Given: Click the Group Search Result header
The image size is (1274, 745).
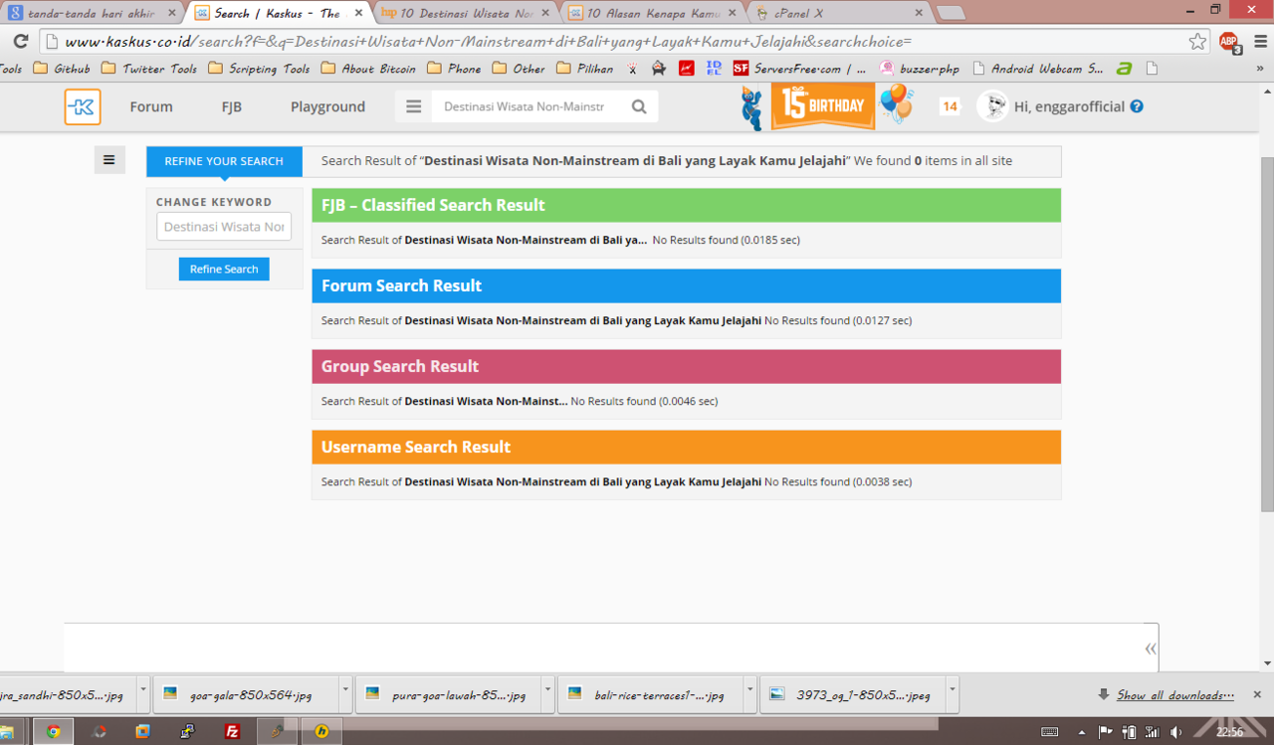Looking at the screenshot, I should 686,366.
